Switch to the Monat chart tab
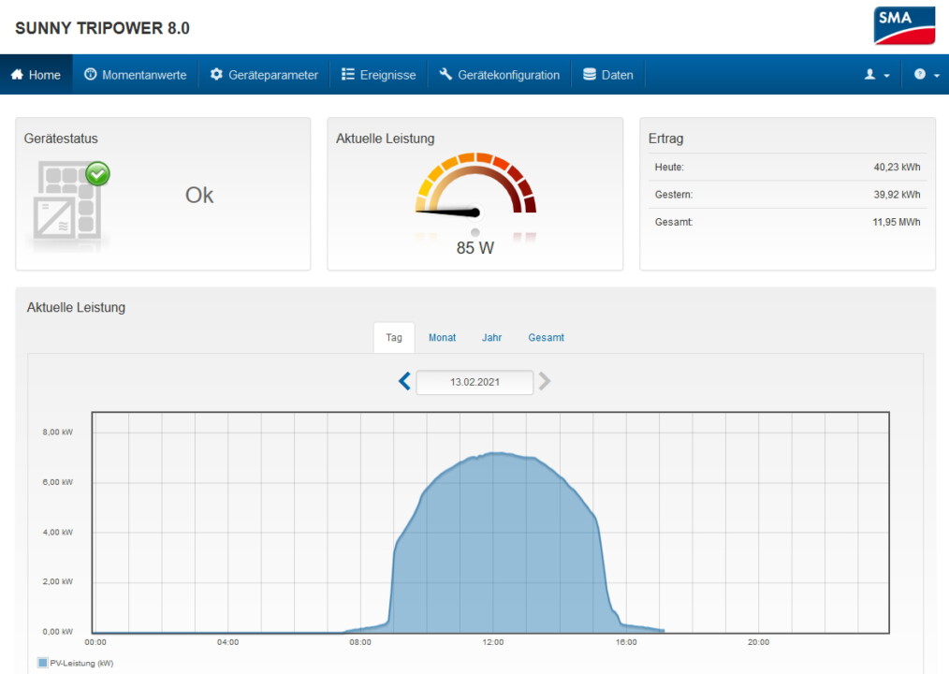 [443, 337]
